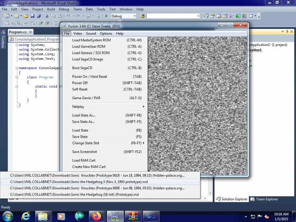Open Firefox from the taskbar
Image resolution: width=296 pixels, height=222 pixels.
click(x=97, y=216)
